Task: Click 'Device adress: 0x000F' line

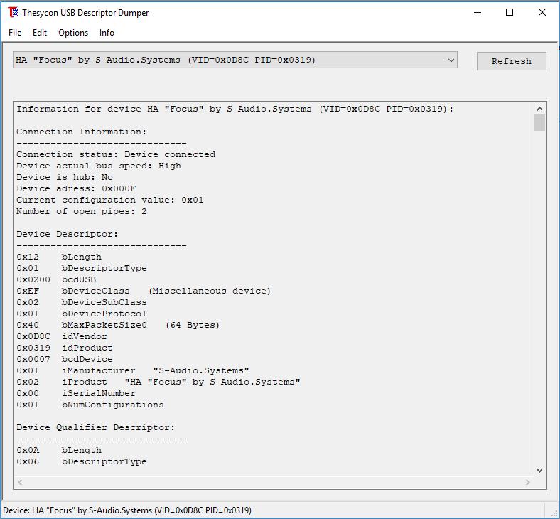Action: coord(76,188)
